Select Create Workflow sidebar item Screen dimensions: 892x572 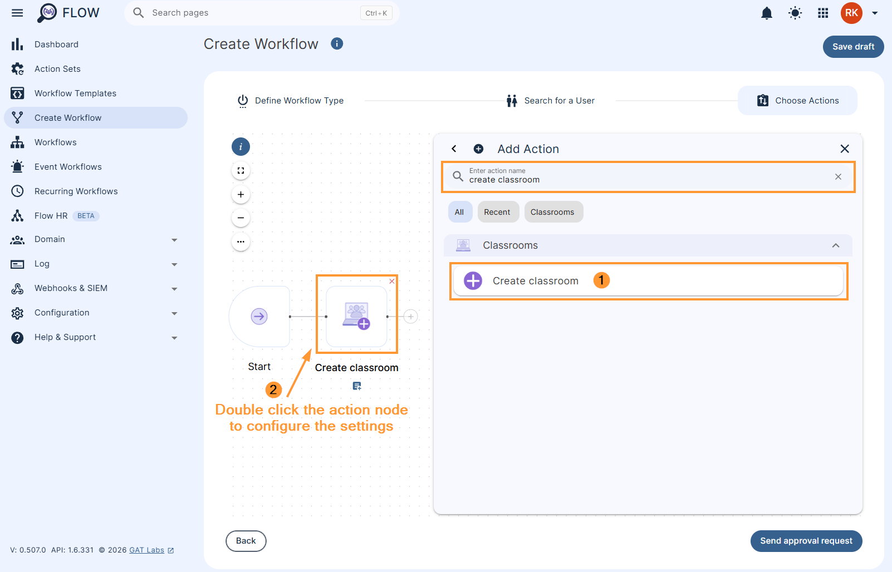pos(96,118)
